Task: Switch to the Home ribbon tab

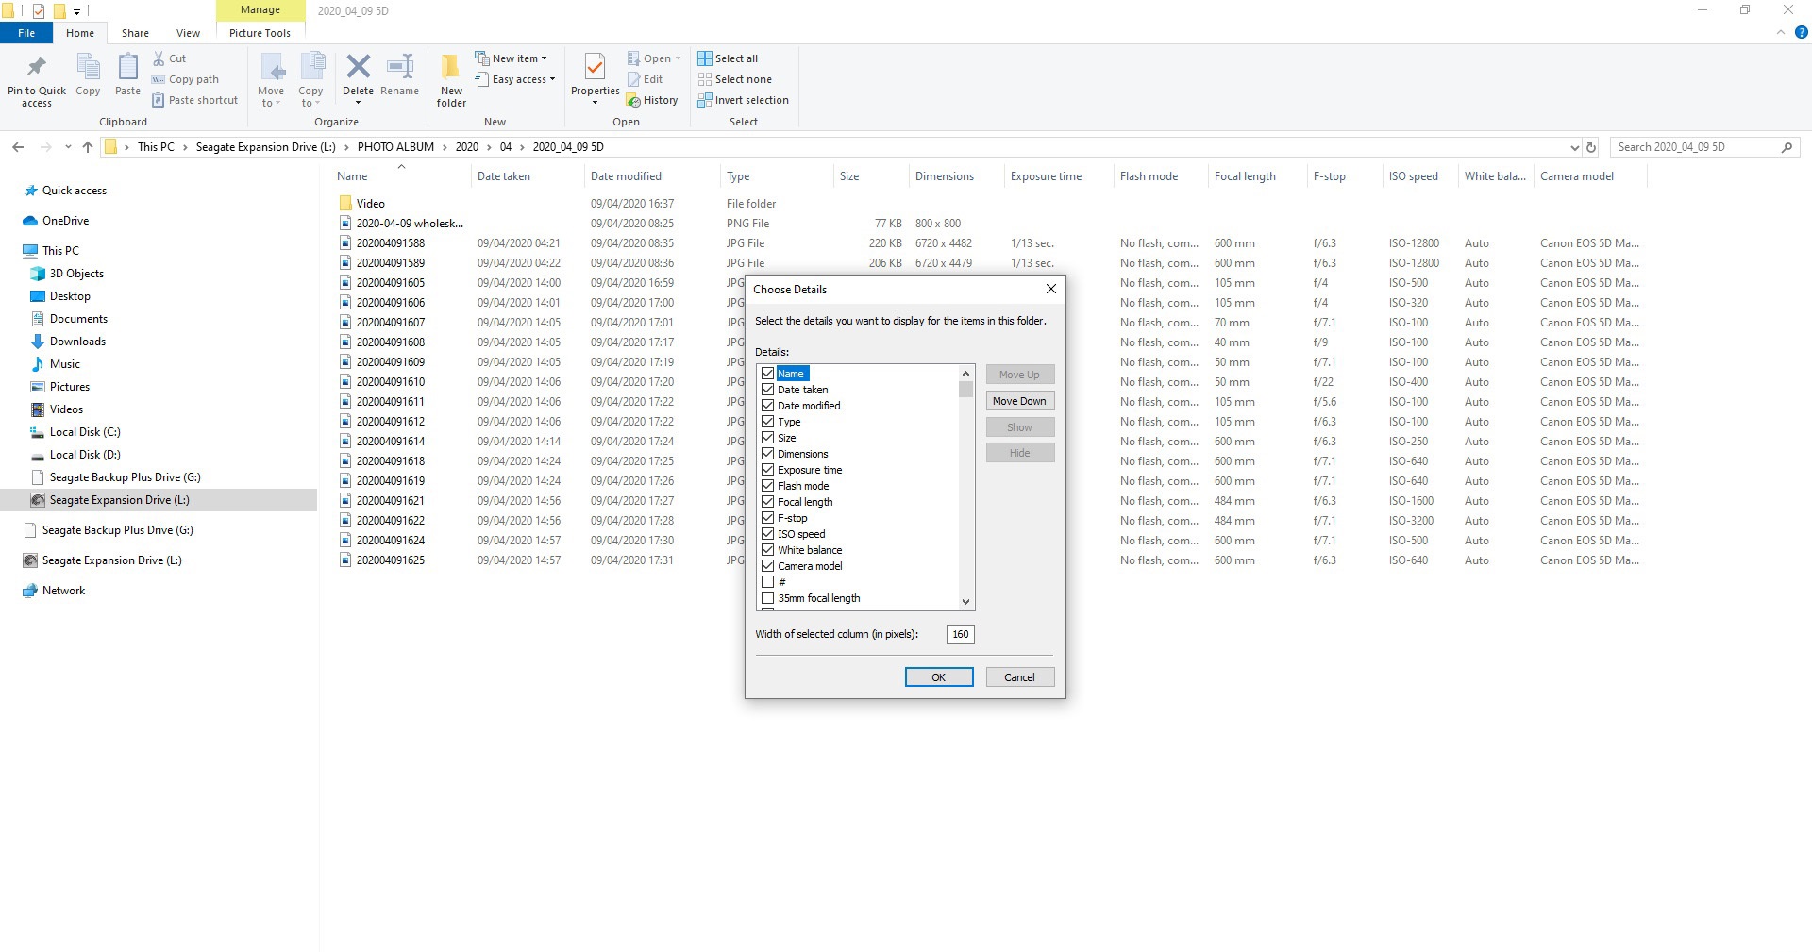Action: 80,33
